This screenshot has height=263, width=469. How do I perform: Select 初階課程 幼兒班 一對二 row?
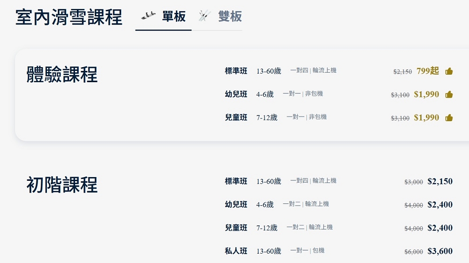tap(236, 204)
